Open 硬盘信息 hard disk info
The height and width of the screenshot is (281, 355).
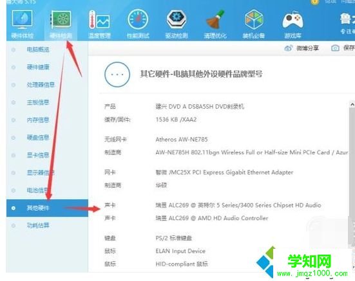(x=38, y=138)
